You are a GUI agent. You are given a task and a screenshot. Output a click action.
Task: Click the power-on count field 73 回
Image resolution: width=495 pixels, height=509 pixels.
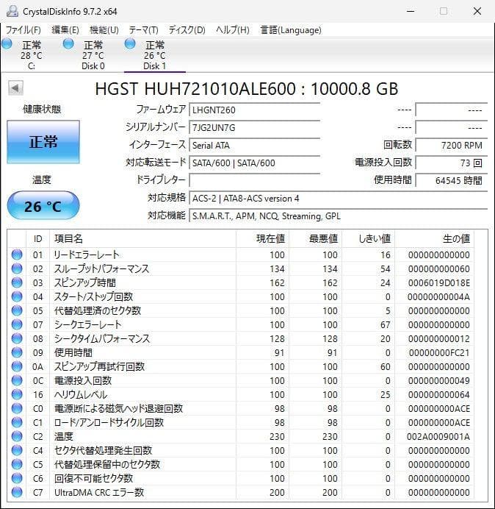(452, 163)
